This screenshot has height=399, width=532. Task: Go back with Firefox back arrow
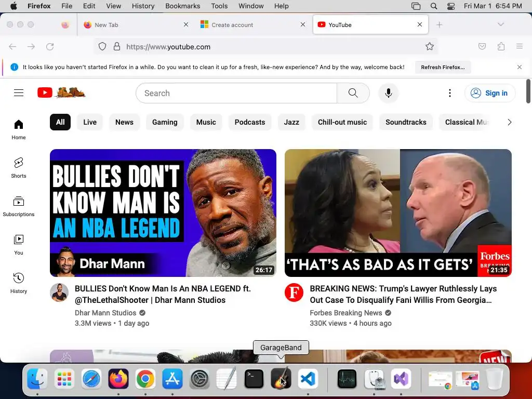[x=12, y=46]
